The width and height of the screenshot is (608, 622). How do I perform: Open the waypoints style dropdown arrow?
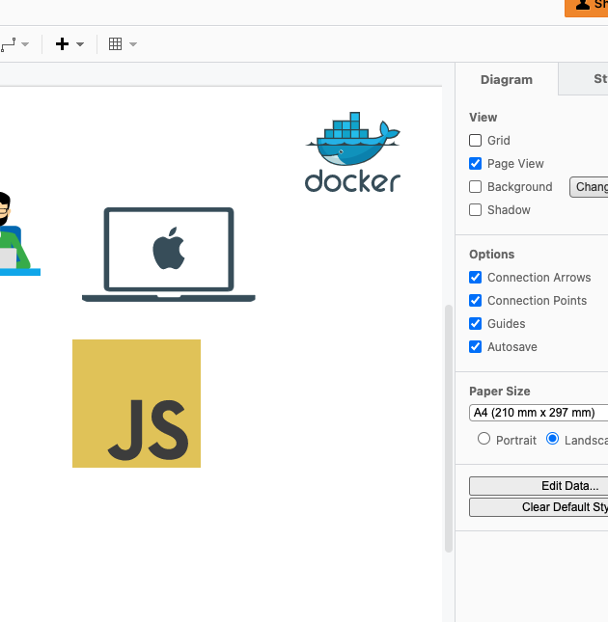click(x=25, y=44)
